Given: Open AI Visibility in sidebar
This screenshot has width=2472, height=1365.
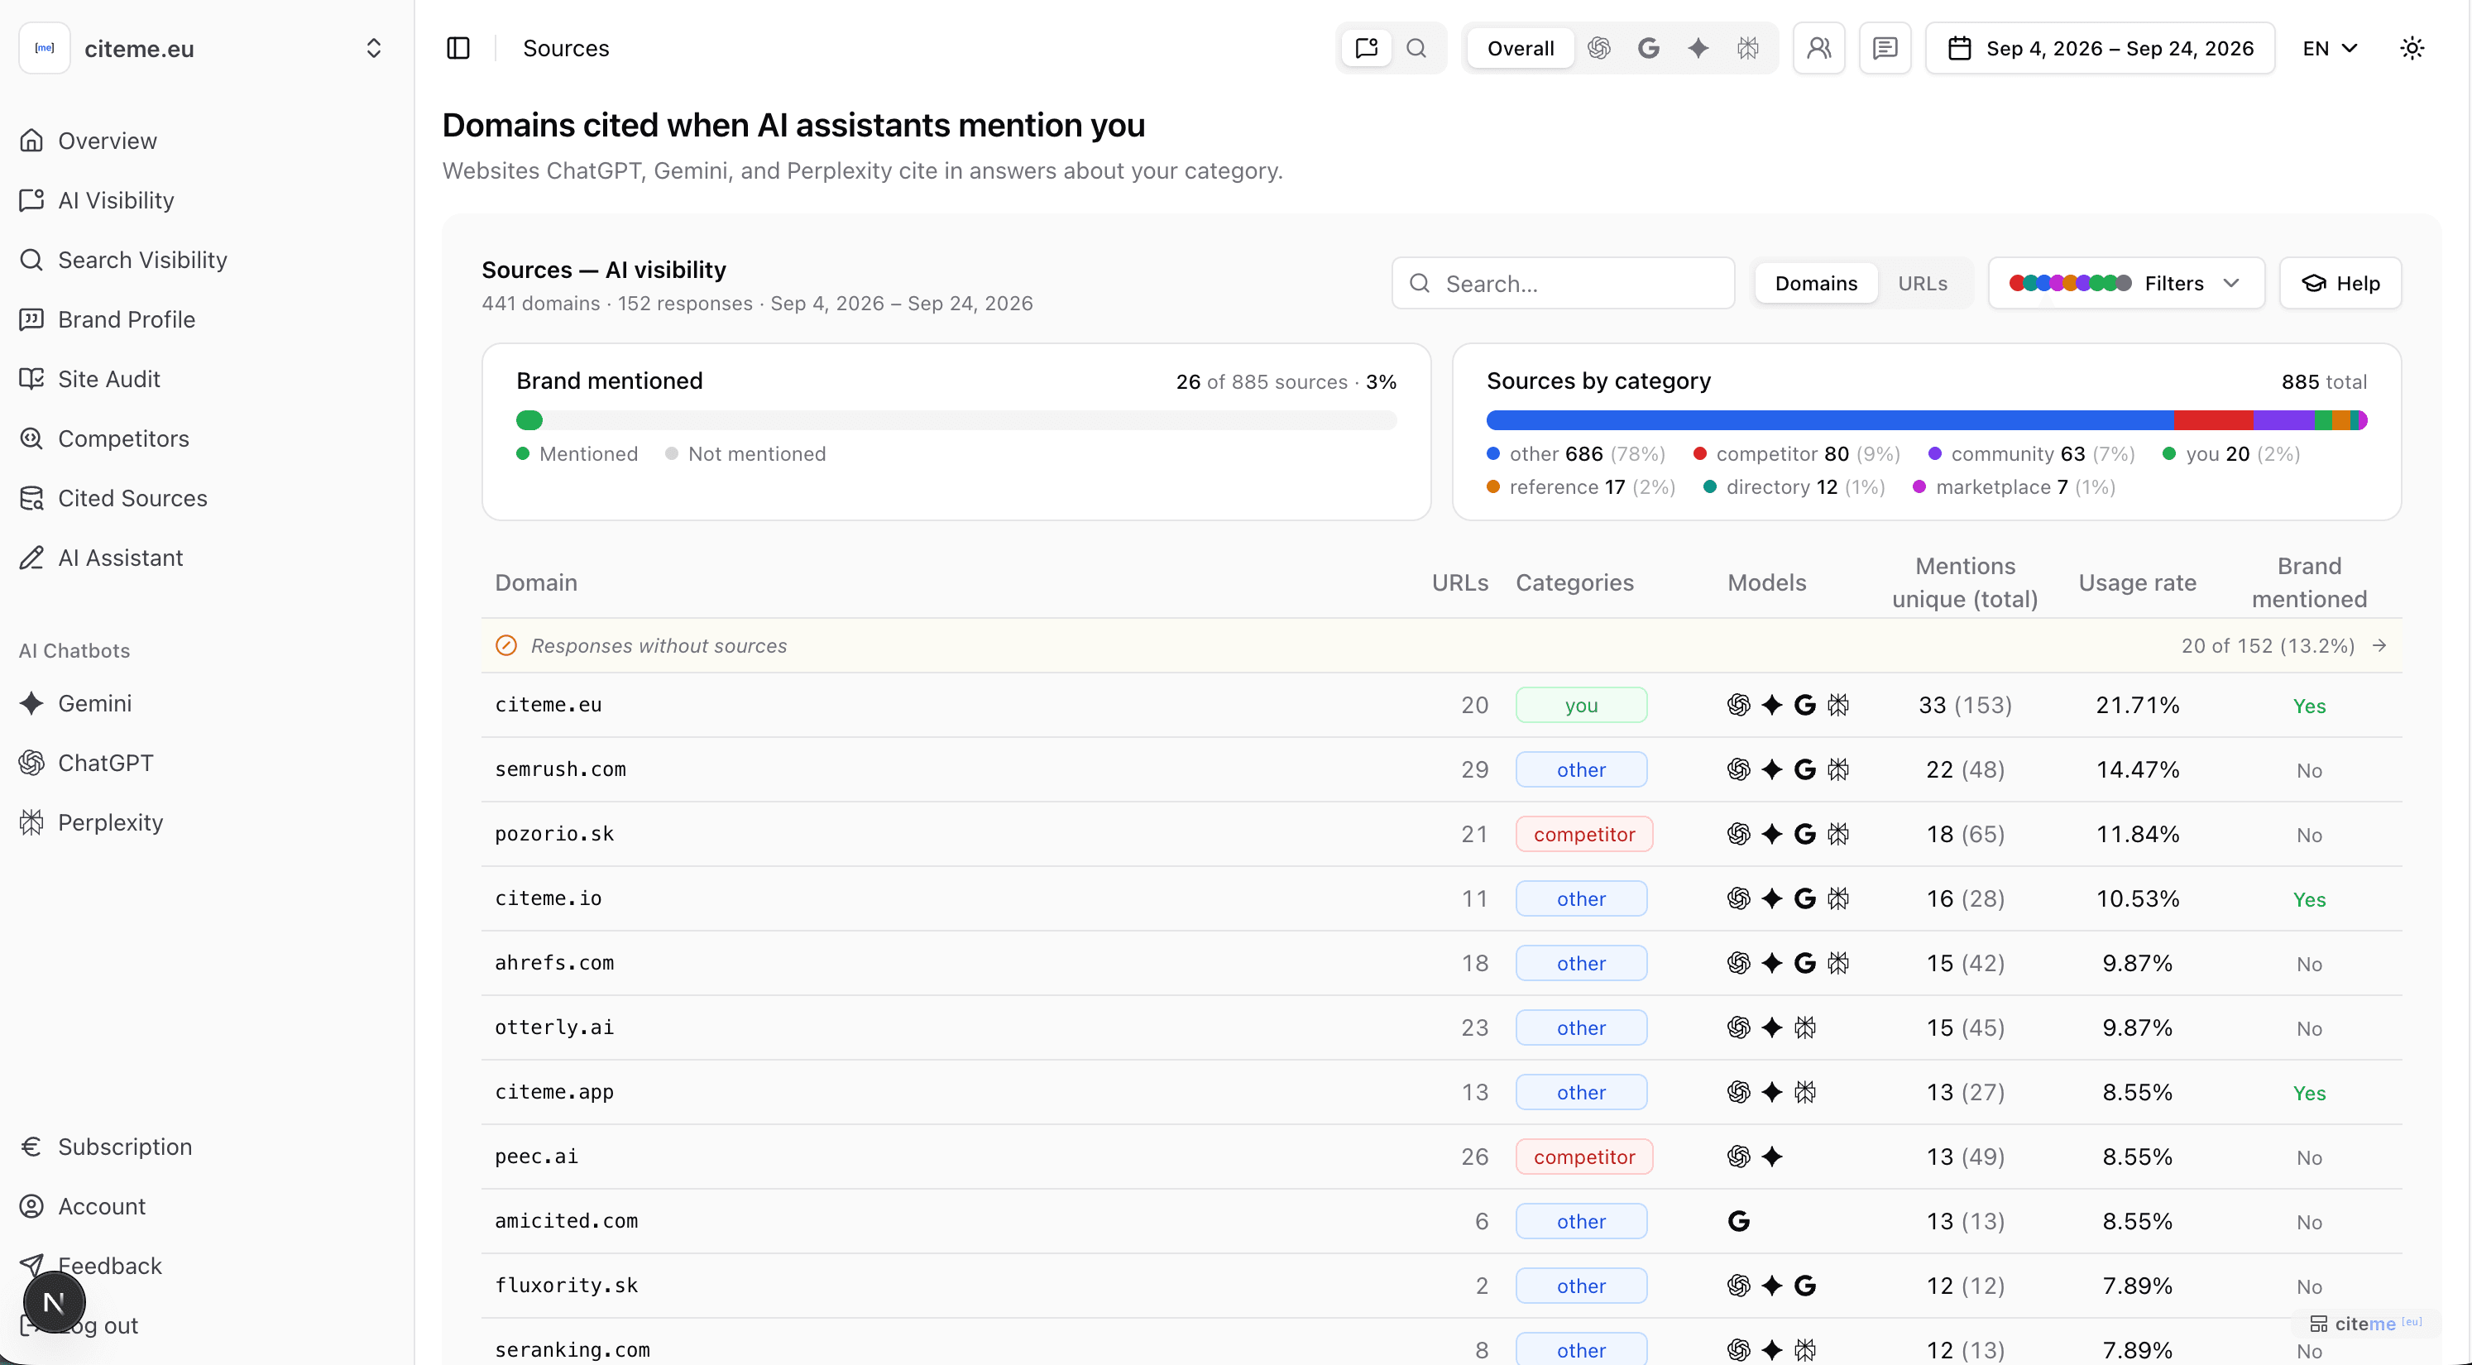Looking at the screenshot, I should click(x=115, y=201).
